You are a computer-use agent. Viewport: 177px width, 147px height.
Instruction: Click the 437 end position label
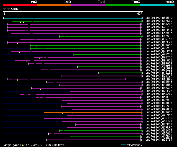[x=140, y=14]
